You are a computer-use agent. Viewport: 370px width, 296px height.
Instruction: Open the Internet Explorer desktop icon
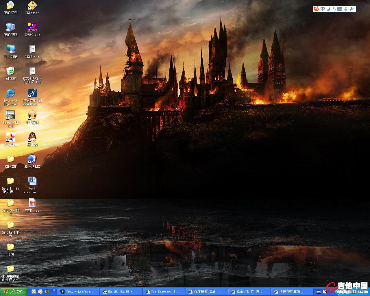click(x=10, y=93)
